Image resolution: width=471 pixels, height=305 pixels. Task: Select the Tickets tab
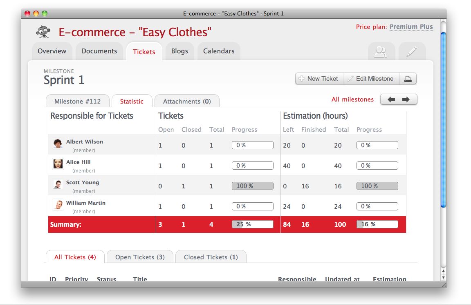tap(144, 52)
